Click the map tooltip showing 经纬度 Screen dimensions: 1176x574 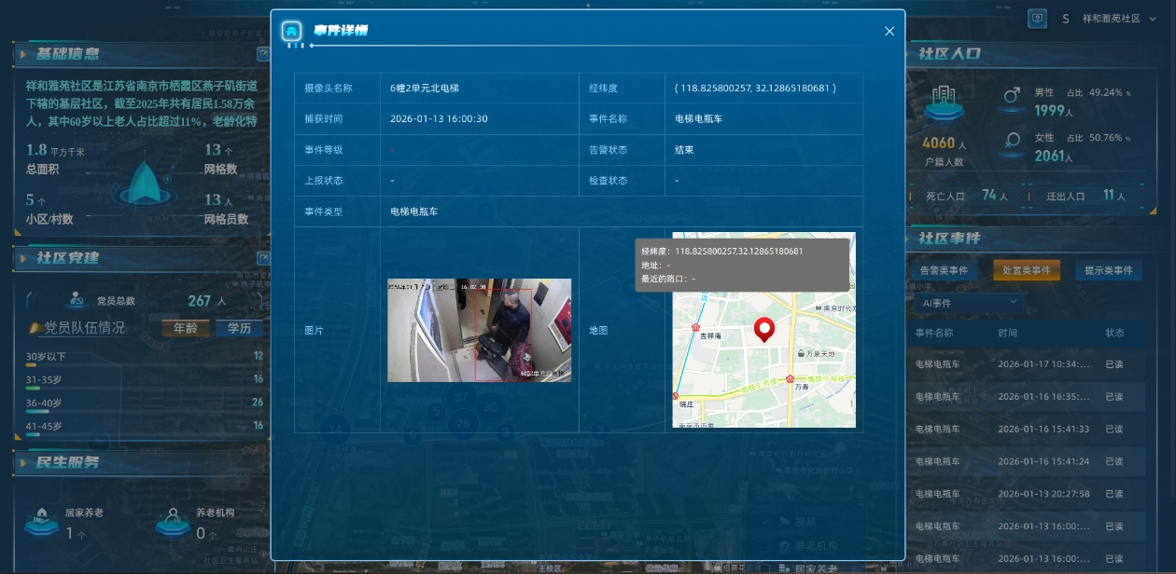point(743,265)
